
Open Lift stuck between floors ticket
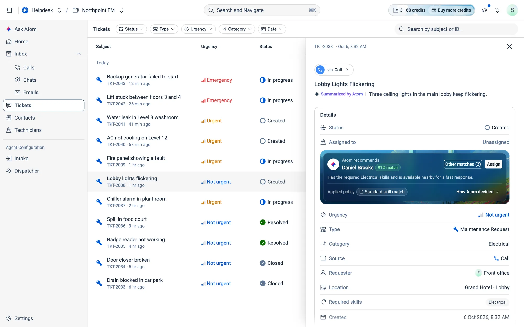pos(196,100)
